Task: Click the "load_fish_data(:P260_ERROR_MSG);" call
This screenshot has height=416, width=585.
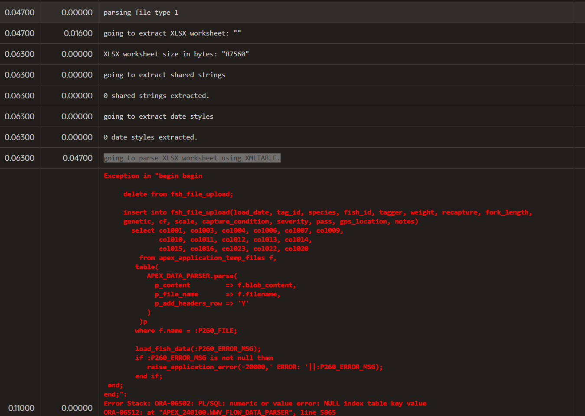Action: coord(198,349)
